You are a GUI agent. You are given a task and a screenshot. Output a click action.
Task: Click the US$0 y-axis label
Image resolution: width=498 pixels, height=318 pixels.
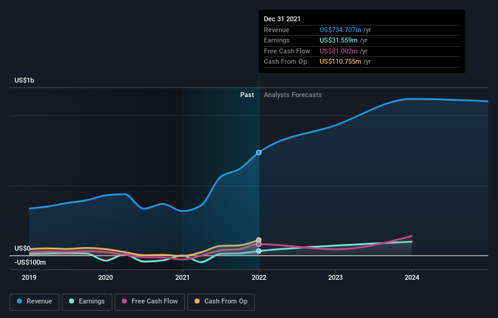click(22, 248)
